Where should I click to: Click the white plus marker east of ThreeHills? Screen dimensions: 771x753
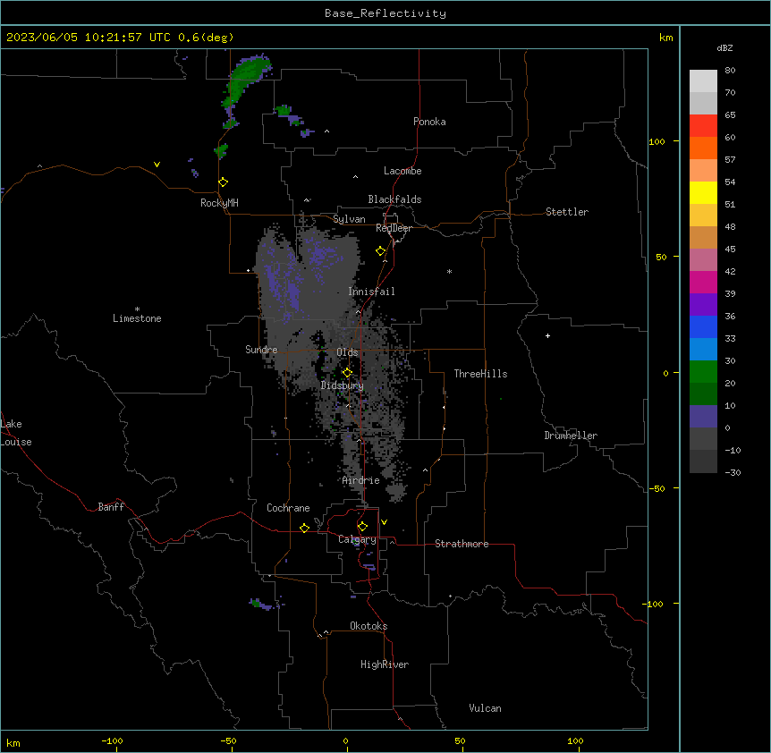click(547, 335)
